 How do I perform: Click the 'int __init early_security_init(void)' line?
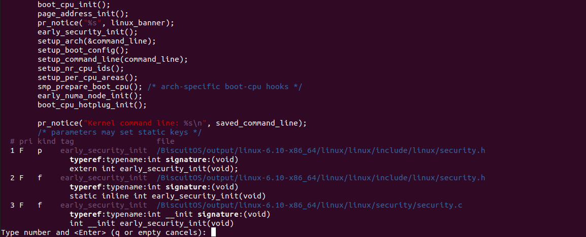(152, 224)
